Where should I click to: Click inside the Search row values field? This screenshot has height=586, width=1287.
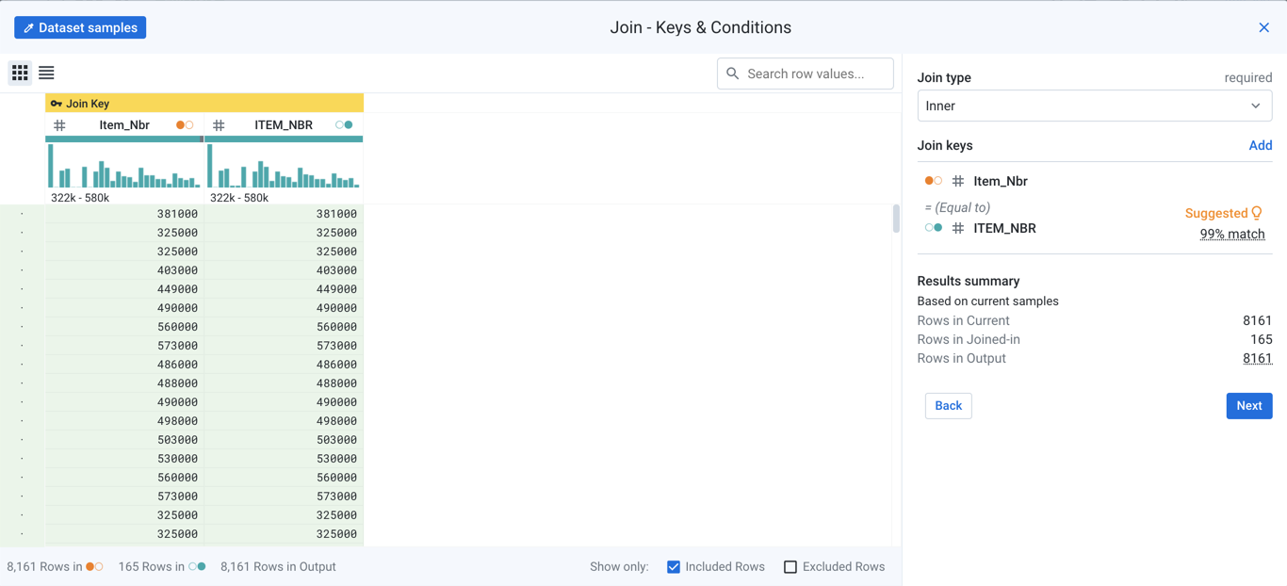810,73
